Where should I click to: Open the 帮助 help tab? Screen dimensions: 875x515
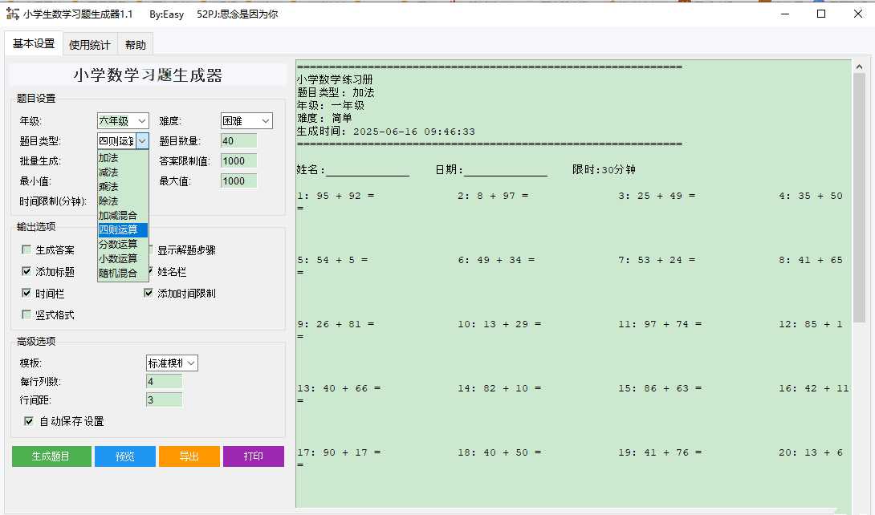click(135, 44)
